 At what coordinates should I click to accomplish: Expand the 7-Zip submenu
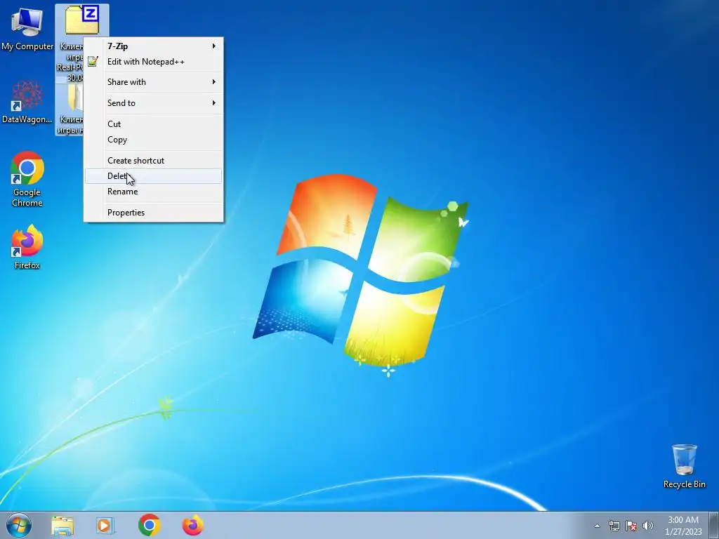pyautogui.click(x=154, y=46)
